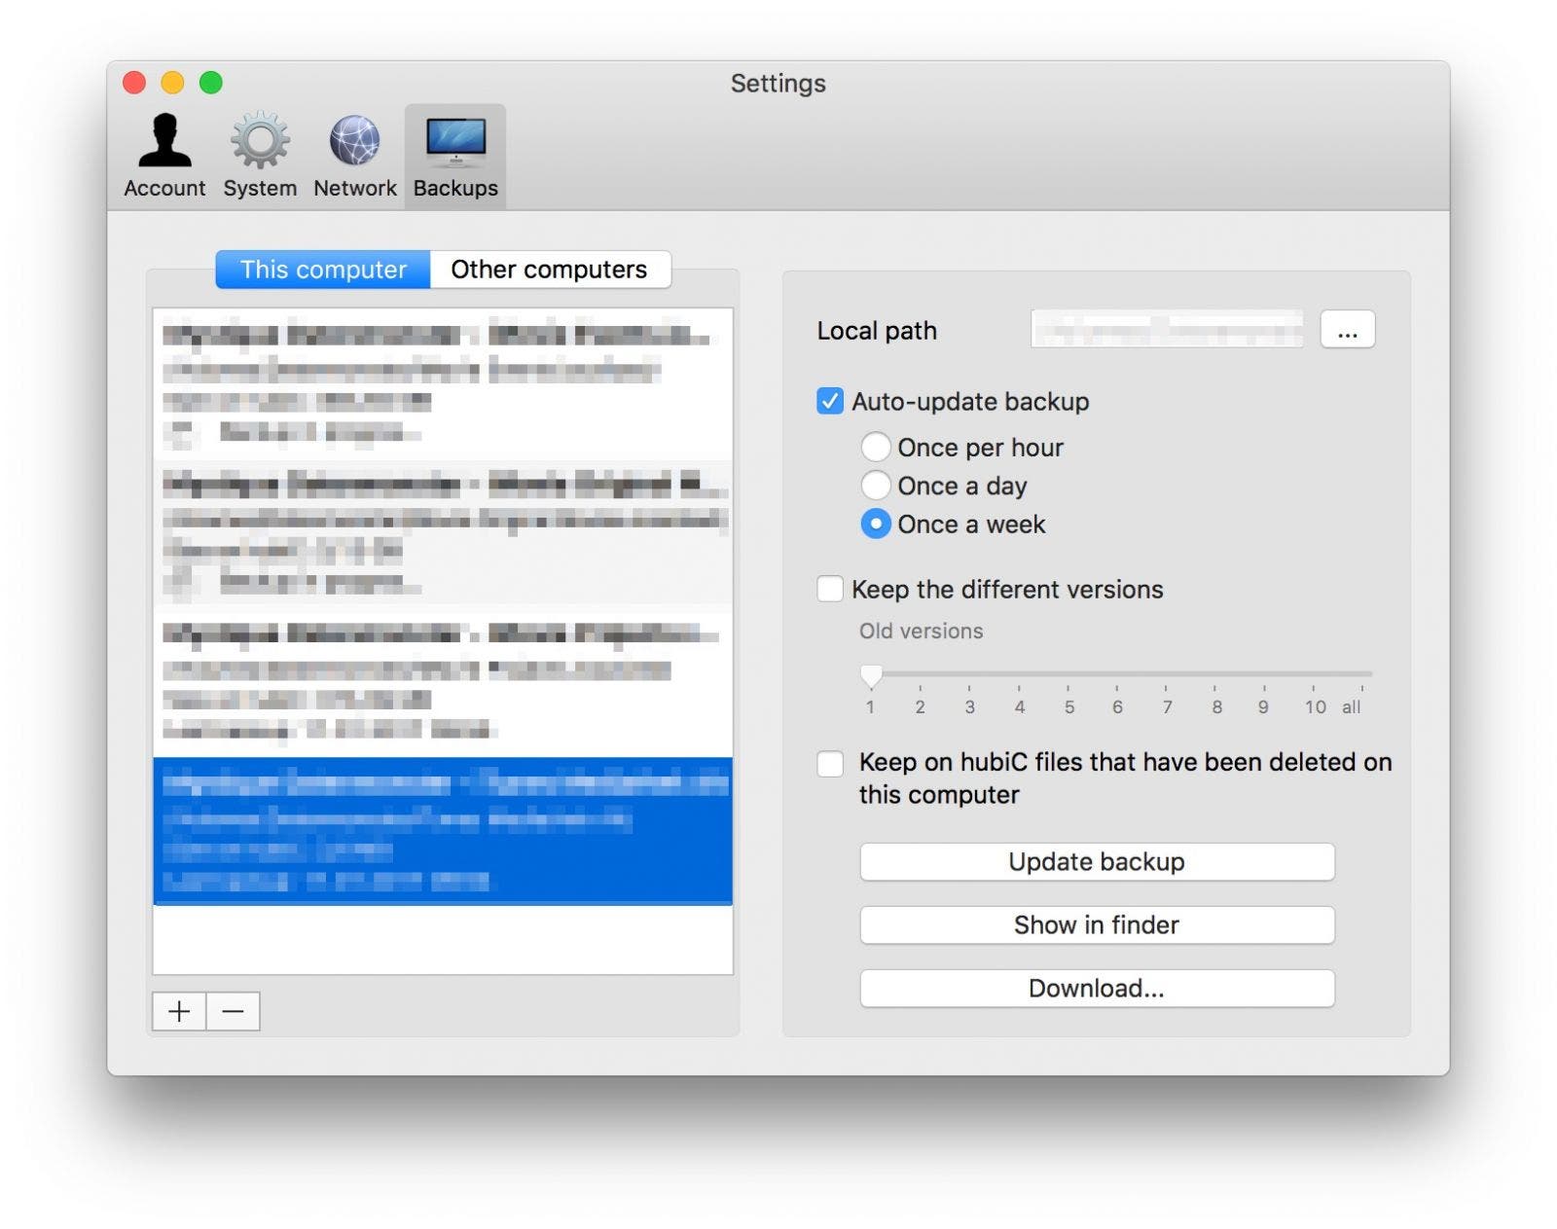
Task: Enable Keep the different versions
Action: click(830, 589)
